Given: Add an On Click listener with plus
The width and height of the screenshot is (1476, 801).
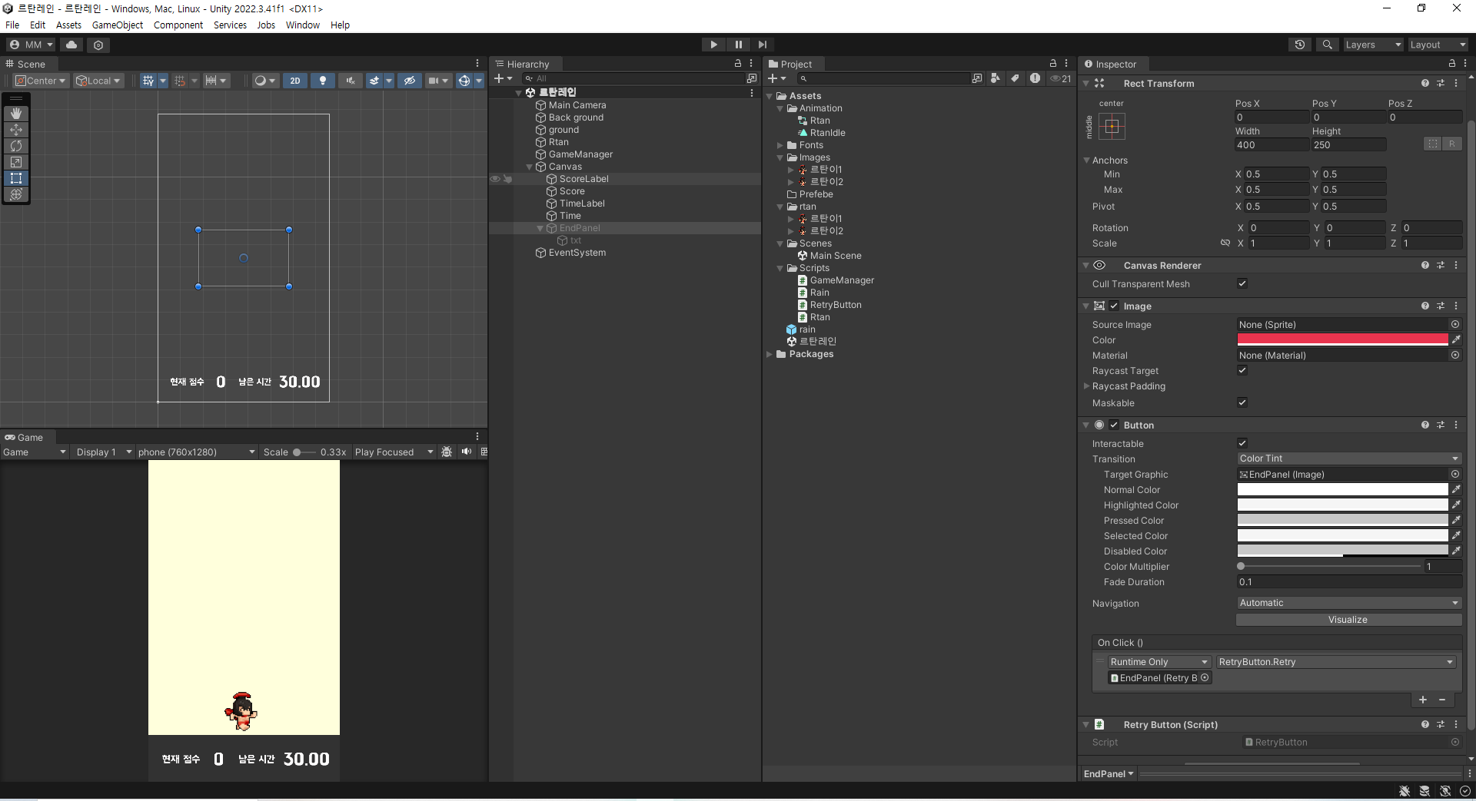Looking at the screenshot, I should [1423, 700].
